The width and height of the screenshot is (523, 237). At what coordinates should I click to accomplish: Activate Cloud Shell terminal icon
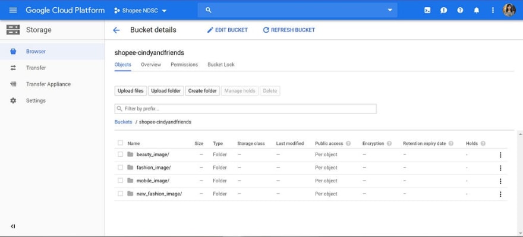[x=427, y=10]
